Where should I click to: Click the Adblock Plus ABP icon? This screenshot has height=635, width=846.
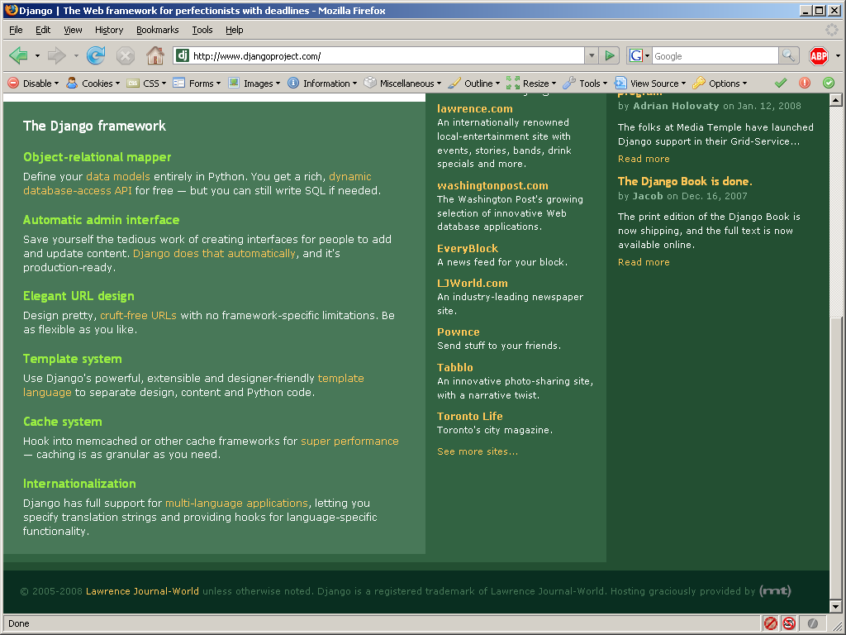pos(819,55)
